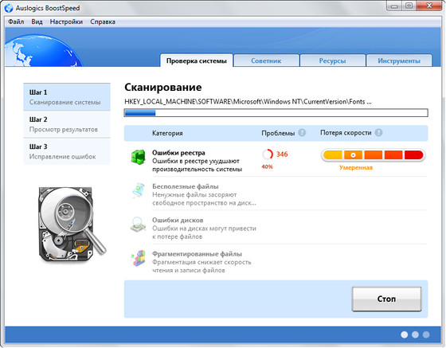Minimize the BoostSpeed window
Image resolution: width=446 pixels, height=348 pixels.
pyautogui.click(x=394, y=6)
